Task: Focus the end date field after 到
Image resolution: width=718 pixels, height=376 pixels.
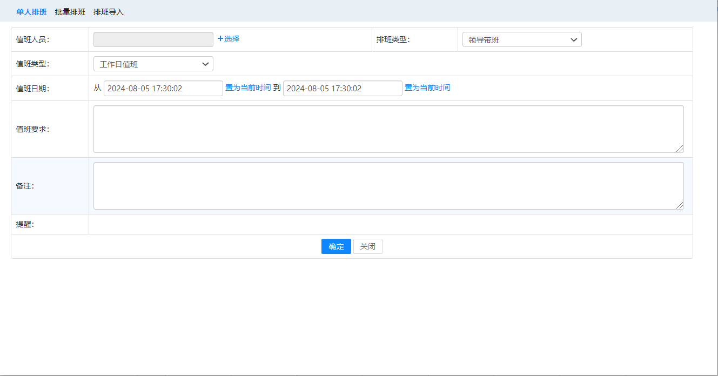Action: [342, 89]
